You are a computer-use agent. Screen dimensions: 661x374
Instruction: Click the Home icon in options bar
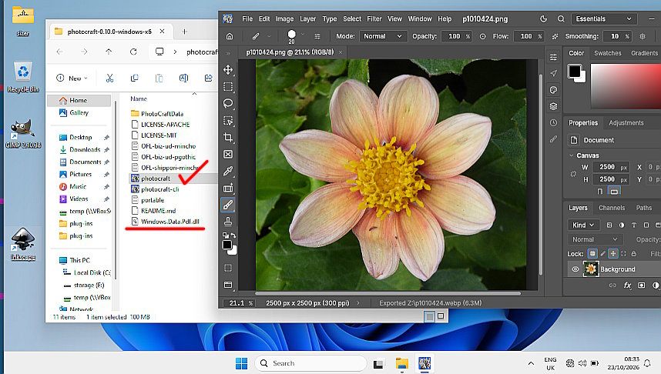230,36
